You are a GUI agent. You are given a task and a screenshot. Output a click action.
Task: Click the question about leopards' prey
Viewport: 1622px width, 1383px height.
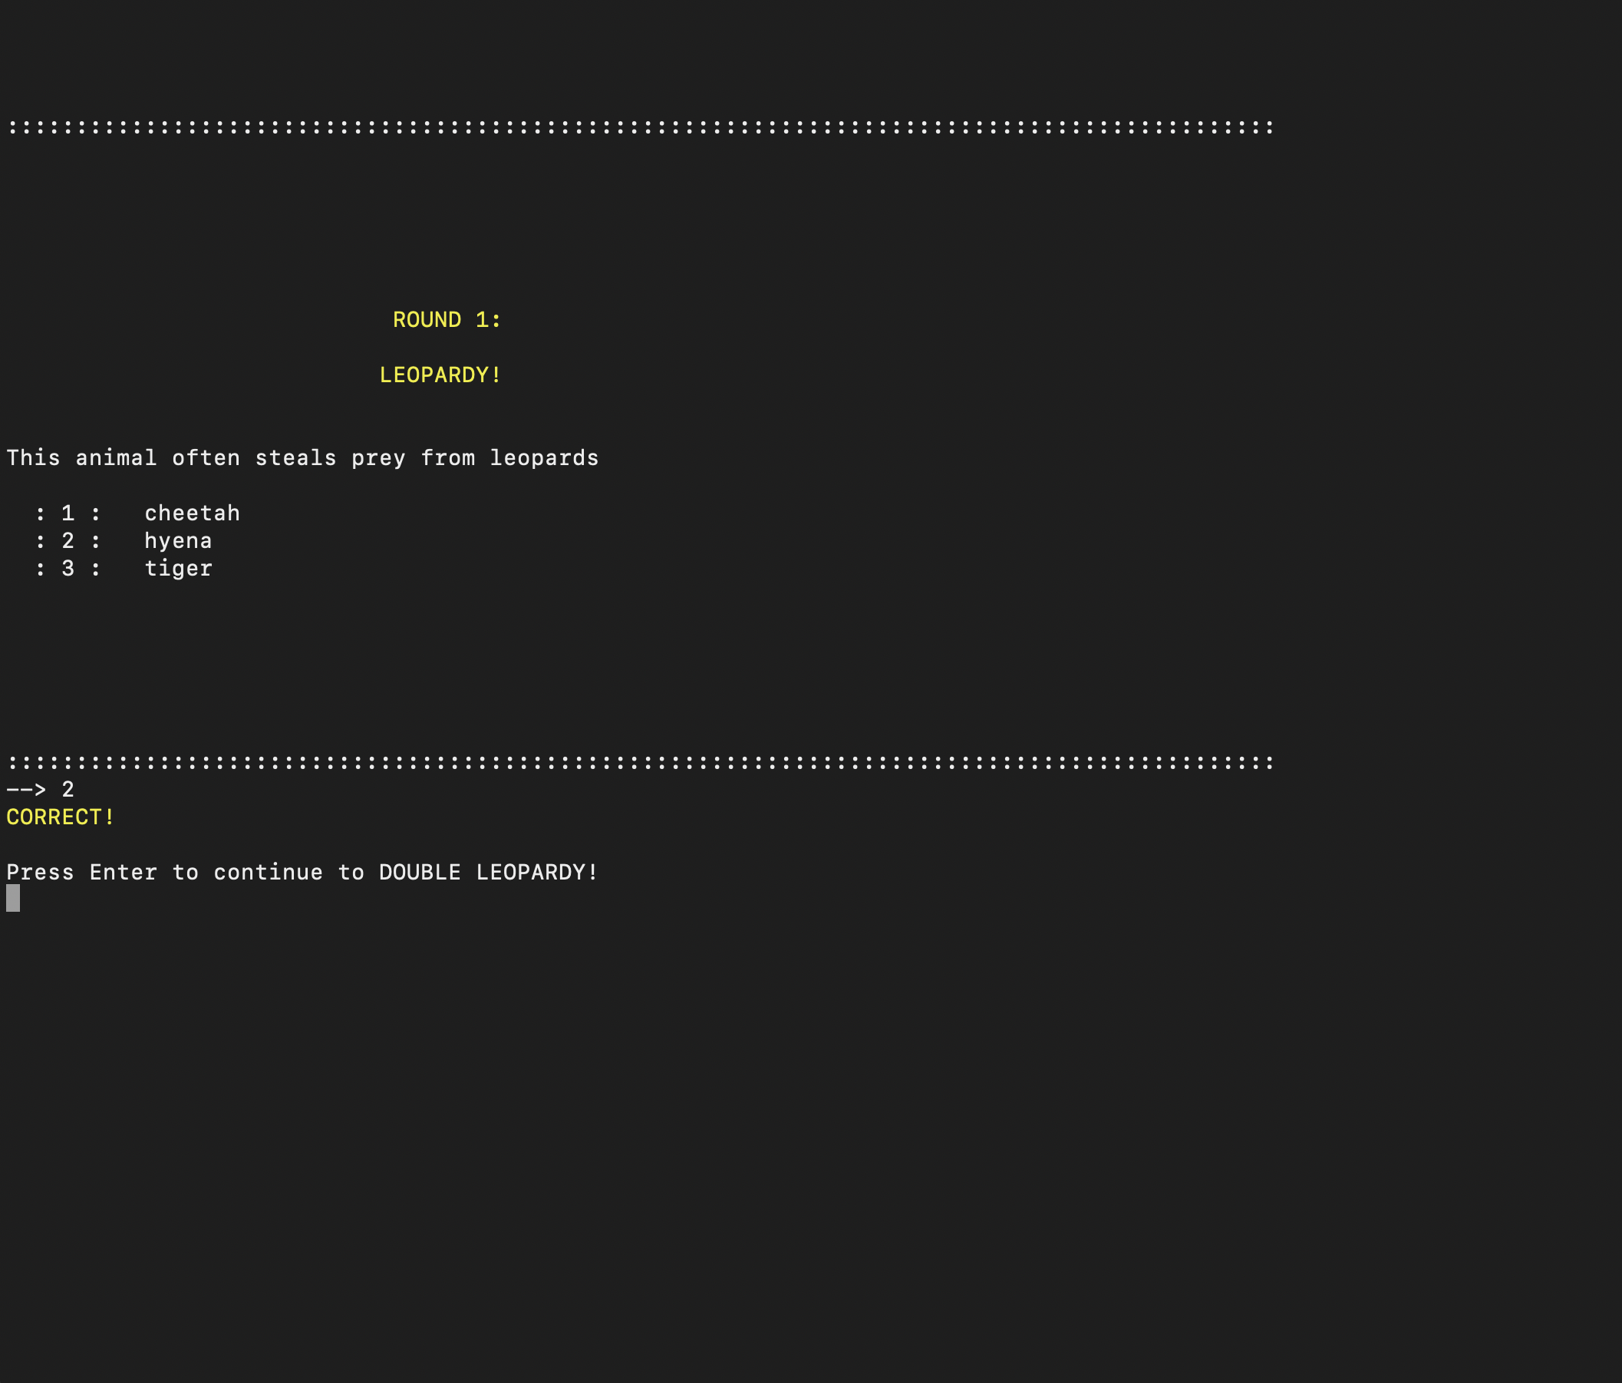coord(302,458)
